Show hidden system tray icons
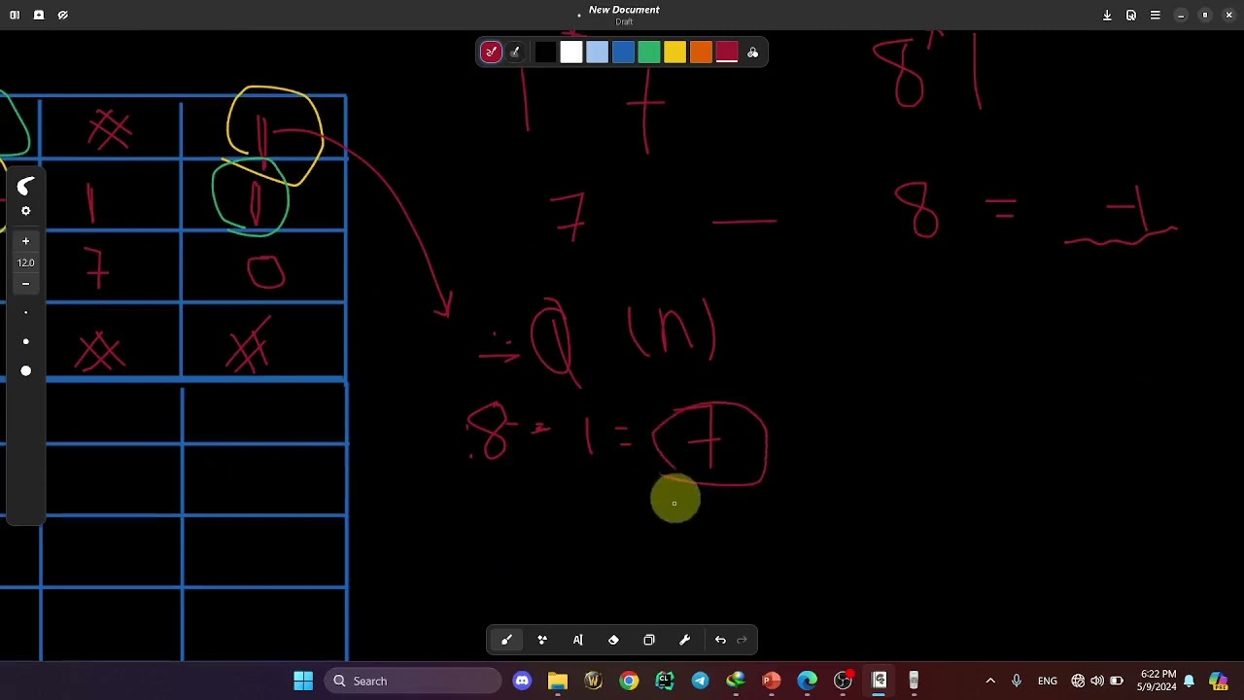The width and height of the screenshot is (1244, 700). [990, 681]
